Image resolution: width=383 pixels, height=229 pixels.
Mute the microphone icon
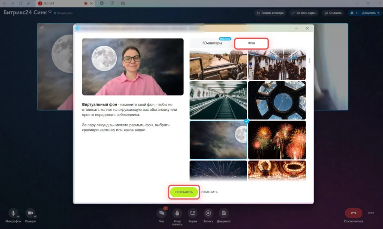pos(13,213)
